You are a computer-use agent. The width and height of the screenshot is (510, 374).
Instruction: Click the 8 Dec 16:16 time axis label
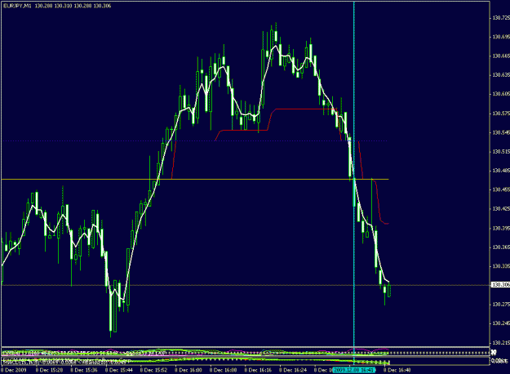[x=258, y=370]
